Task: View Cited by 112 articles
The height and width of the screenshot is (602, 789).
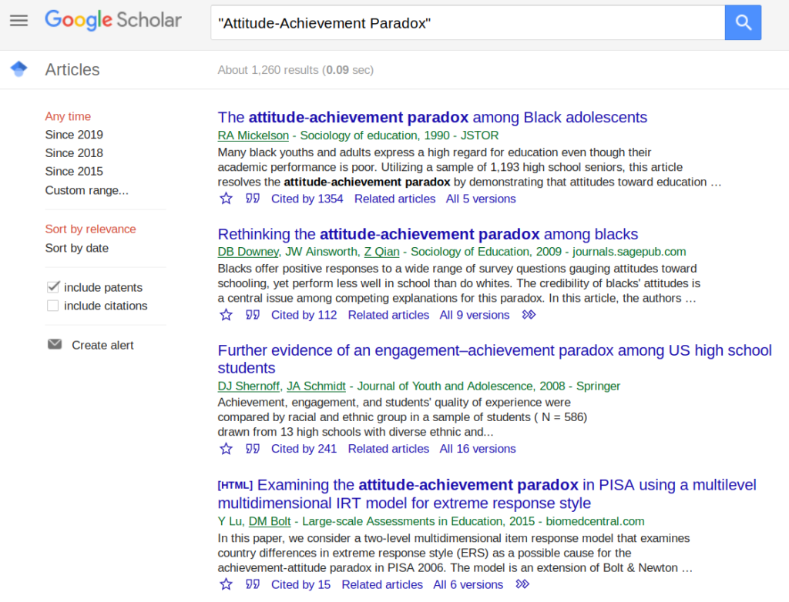Action: (304, 315)
